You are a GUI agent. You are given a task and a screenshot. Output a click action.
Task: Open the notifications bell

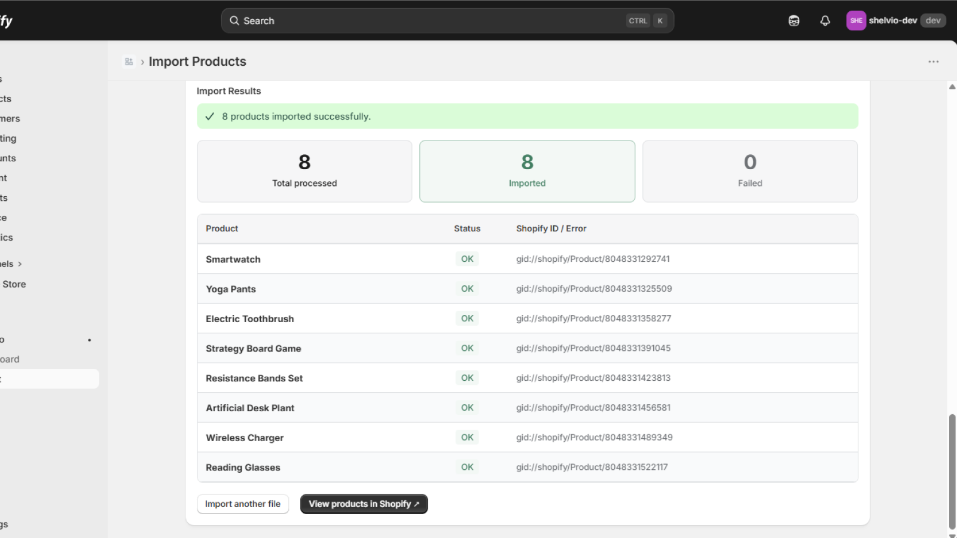pos(825,21)
